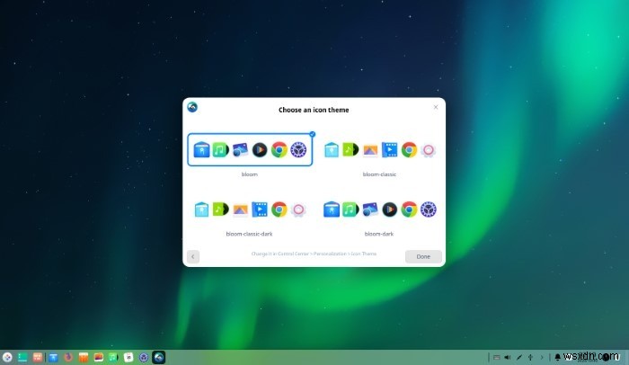Launch the blue App Store dock icon
629x365 pixels.
[53, 357]
